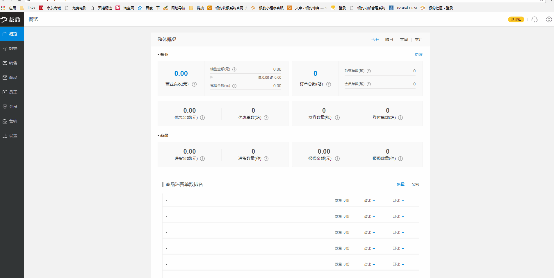Go to 会员 section in sidebar
The height and width of the screenshot is (278, 554).
tap(12, 107)
